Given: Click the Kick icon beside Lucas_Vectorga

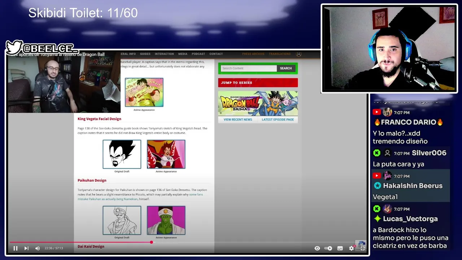Looking at the screenshot, I should point(377,209).
